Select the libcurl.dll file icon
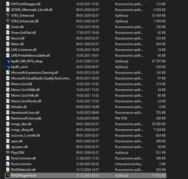Image resolution: width=188 pixels, height=179 pixels. point(8,38)
